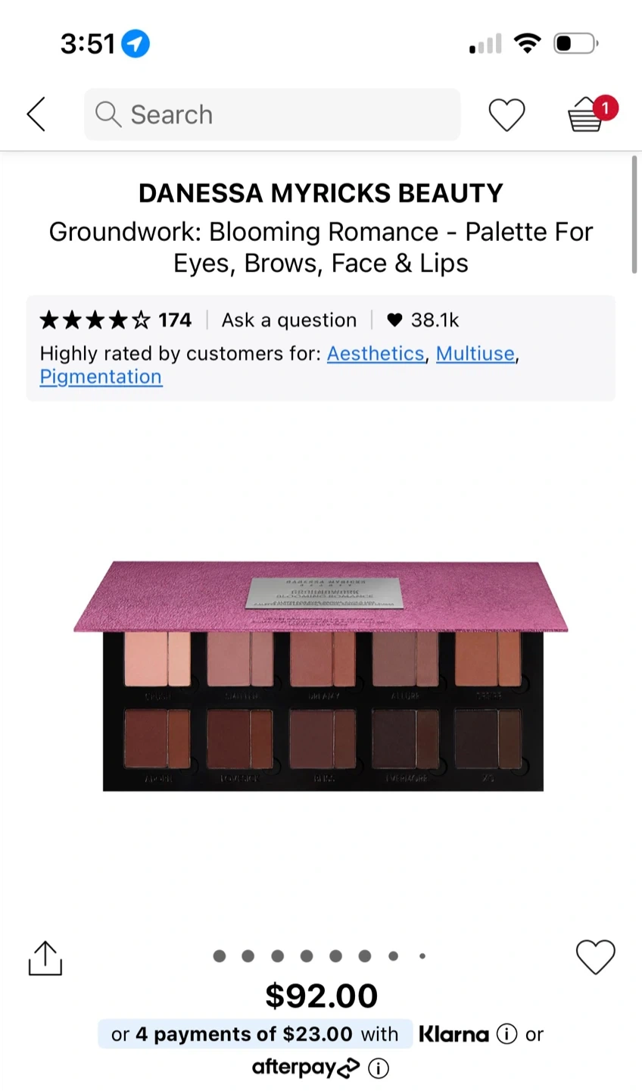Tap the Klarna info icon
Screen dimensions: 642x1091
pyautogui.click(x=506, y=1033)
